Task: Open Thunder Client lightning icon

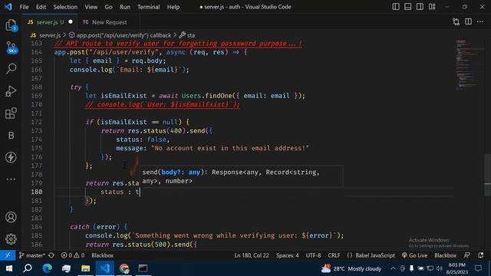Action: (11, 157)
